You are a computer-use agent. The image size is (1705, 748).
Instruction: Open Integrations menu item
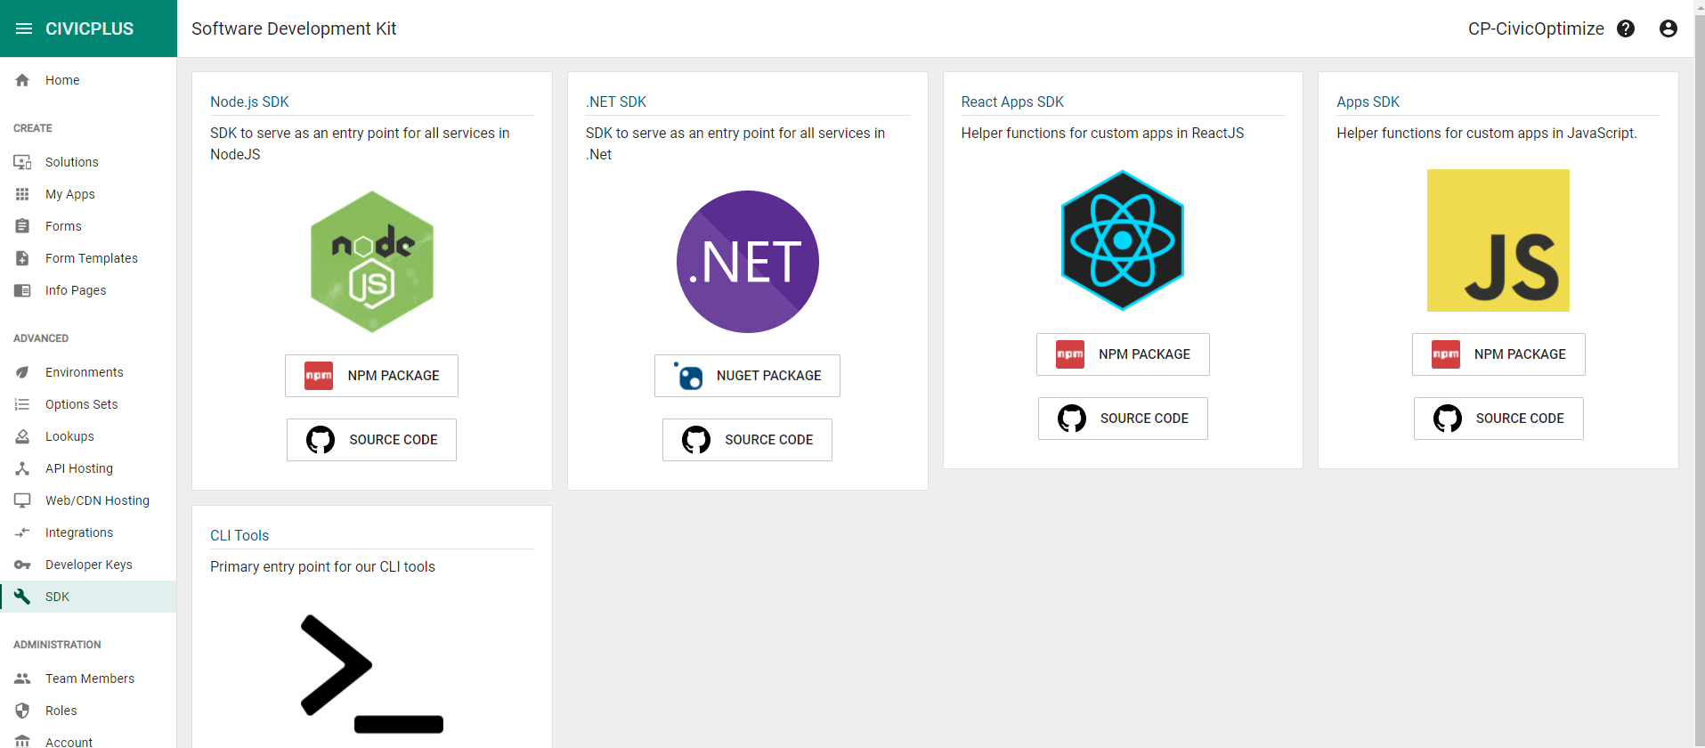coord(88,533)
